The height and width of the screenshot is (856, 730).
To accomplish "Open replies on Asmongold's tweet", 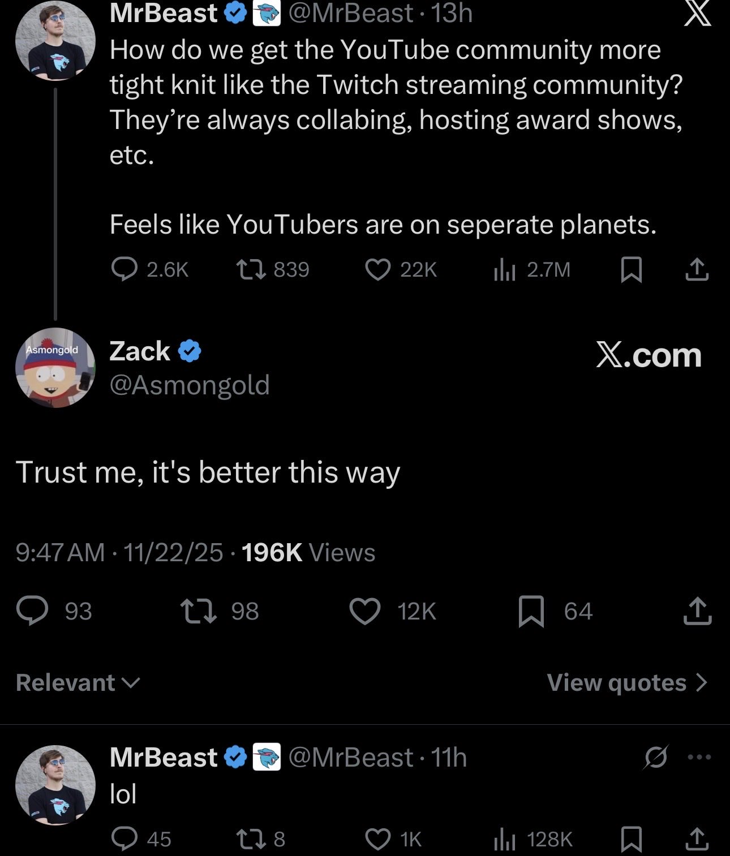I will (x=32, y=612).
